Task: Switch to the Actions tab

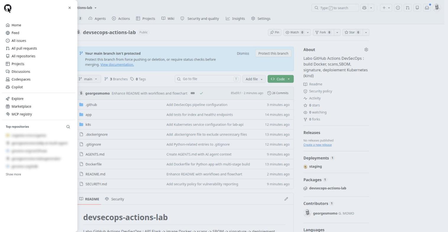Action: click(x=121, y=18)
